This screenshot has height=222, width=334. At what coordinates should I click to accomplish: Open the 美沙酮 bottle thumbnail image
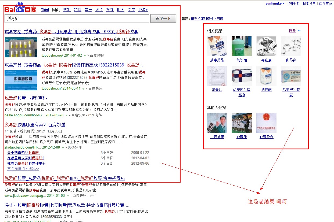(x=242, y=46)
